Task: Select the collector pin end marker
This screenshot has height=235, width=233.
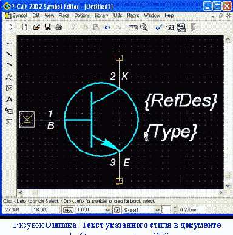Action: (x=120, y=58)
